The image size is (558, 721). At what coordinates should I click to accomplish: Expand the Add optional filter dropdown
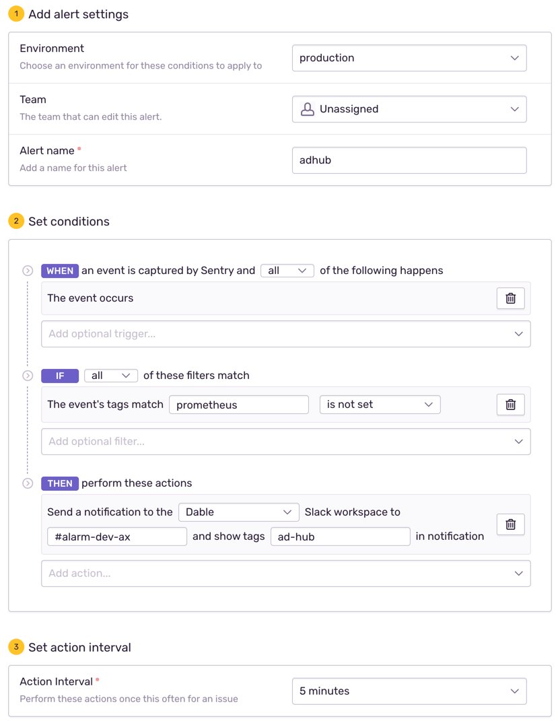point(286,442)
